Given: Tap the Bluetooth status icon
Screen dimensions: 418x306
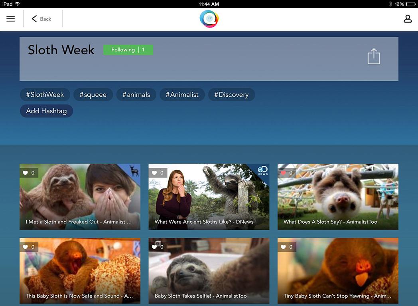Looking at the screenshot, I should 390,4.
